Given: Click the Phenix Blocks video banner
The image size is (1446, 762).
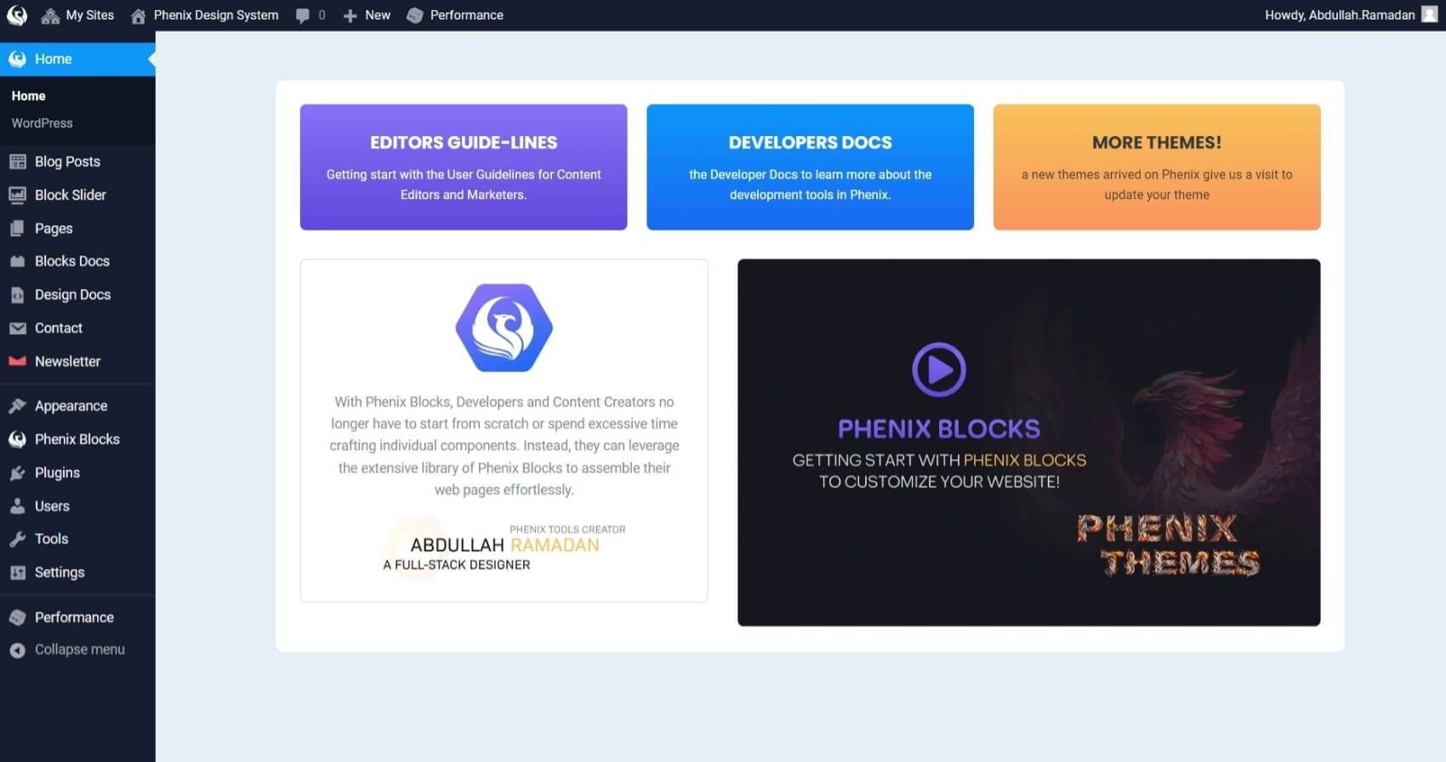Looking at the screenshot, I should (x=1028, y=442).
